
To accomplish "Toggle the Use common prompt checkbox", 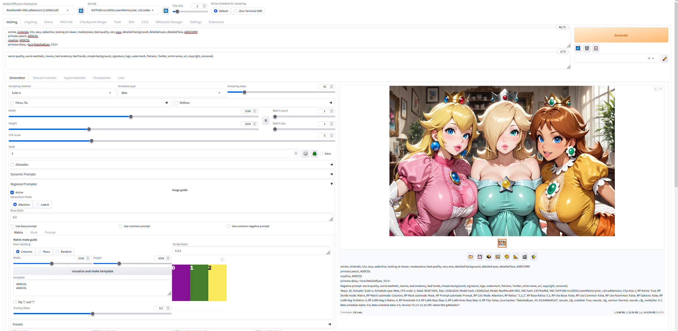I will pos(120,226).
